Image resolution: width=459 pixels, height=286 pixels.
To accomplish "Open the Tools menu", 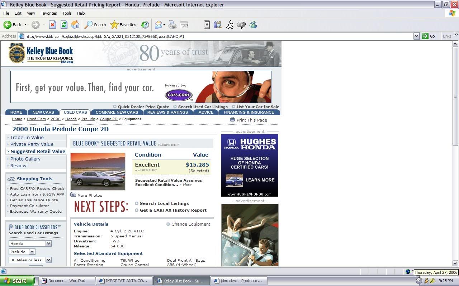I will pos(67,13).
